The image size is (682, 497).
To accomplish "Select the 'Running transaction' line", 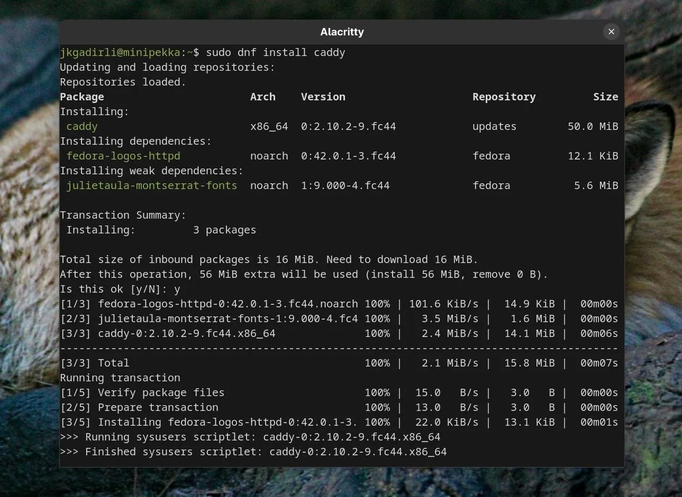I will click(120, 378).
